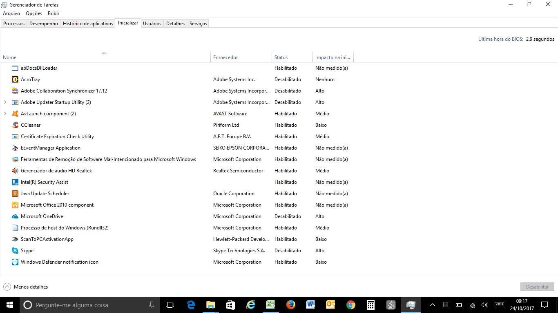Open the Exibir menu
Image resolution: width=558 pixels, height=313 pixels.
(54, 13)
